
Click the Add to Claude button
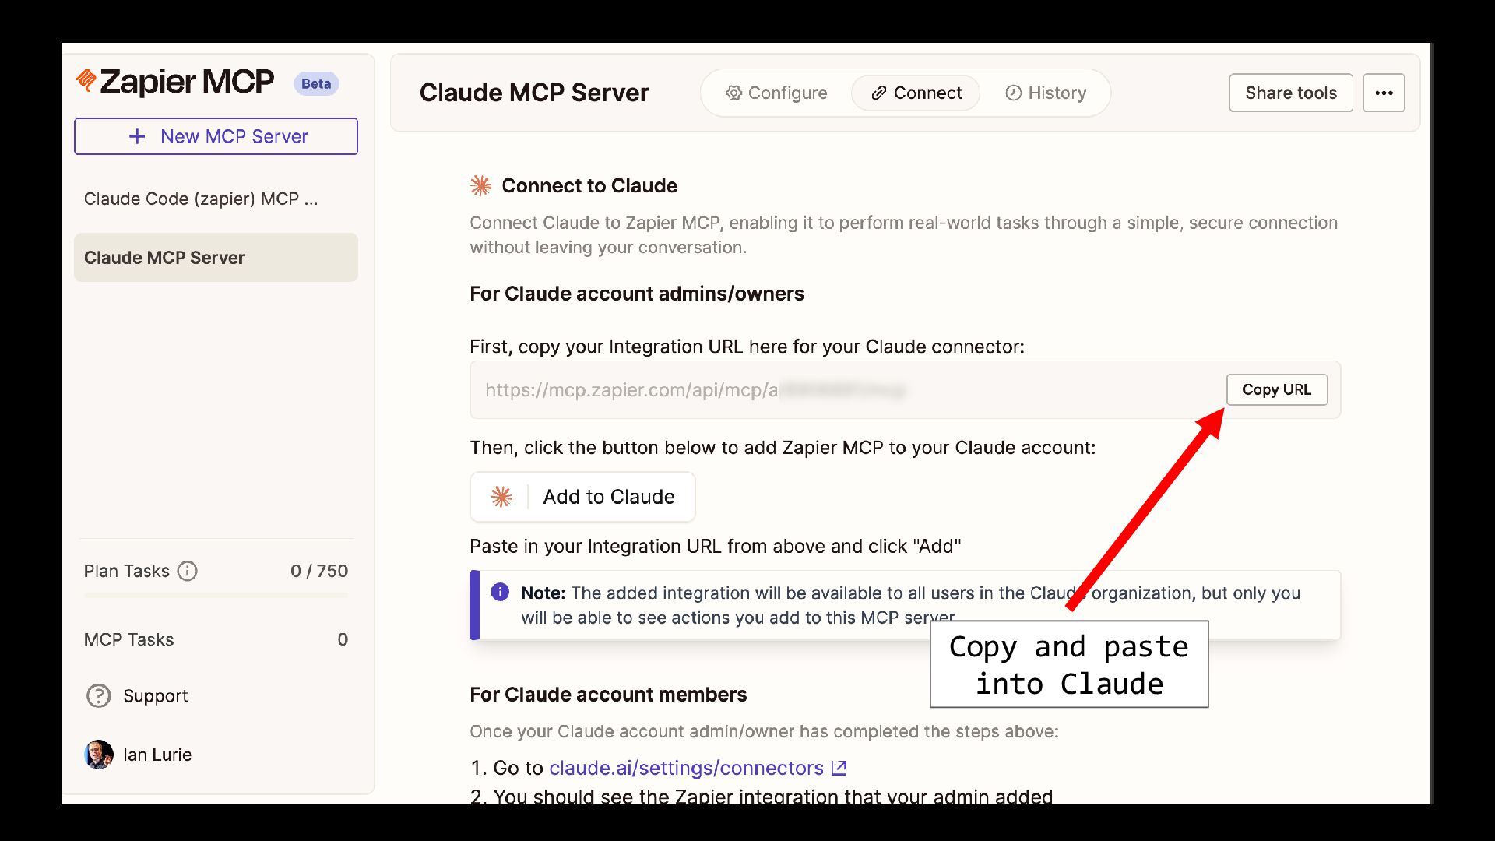click(x=582, y=497)
